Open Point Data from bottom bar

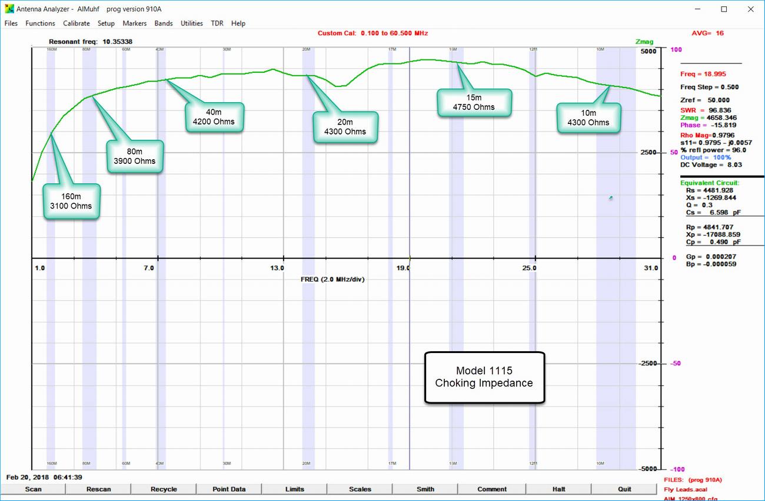[229, 489]
